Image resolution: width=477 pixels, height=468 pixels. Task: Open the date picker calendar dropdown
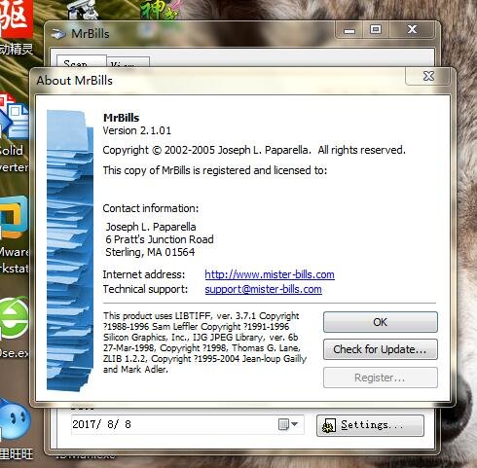pos(288,424)
